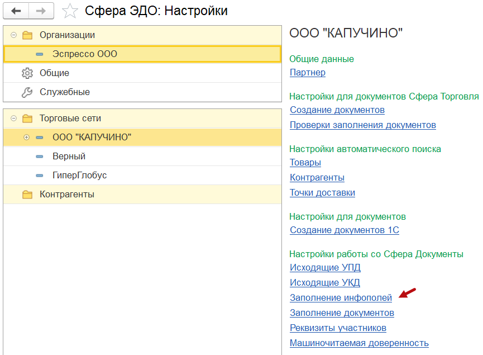Image resolution: width=483 pixels, height=355 pixels.
Task: Click the ООО "КАПУЧИНО" heading in right panel
Action: (x=346, y=33)
